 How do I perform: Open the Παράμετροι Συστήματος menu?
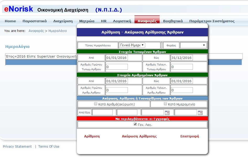point(212,21)
